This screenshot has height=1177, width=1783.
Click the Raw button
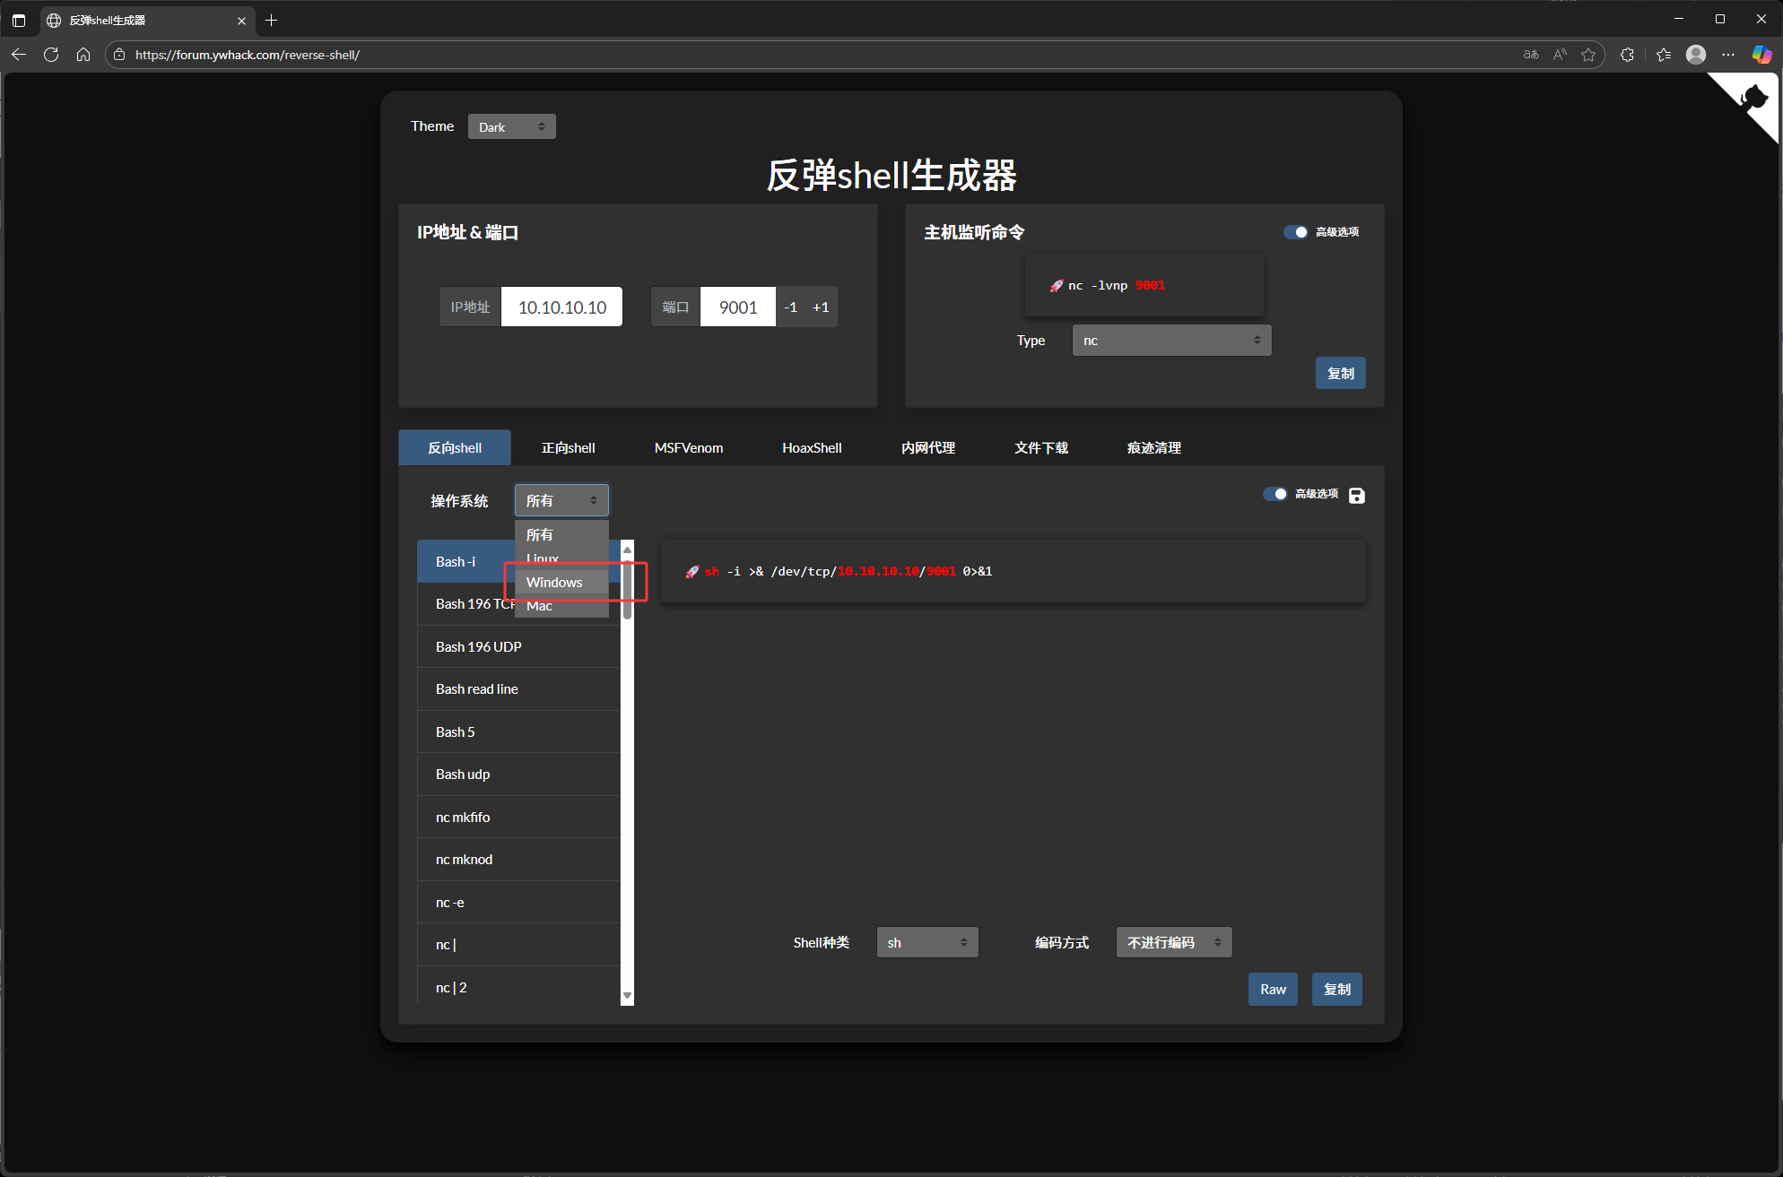[x=1272, y=990]
